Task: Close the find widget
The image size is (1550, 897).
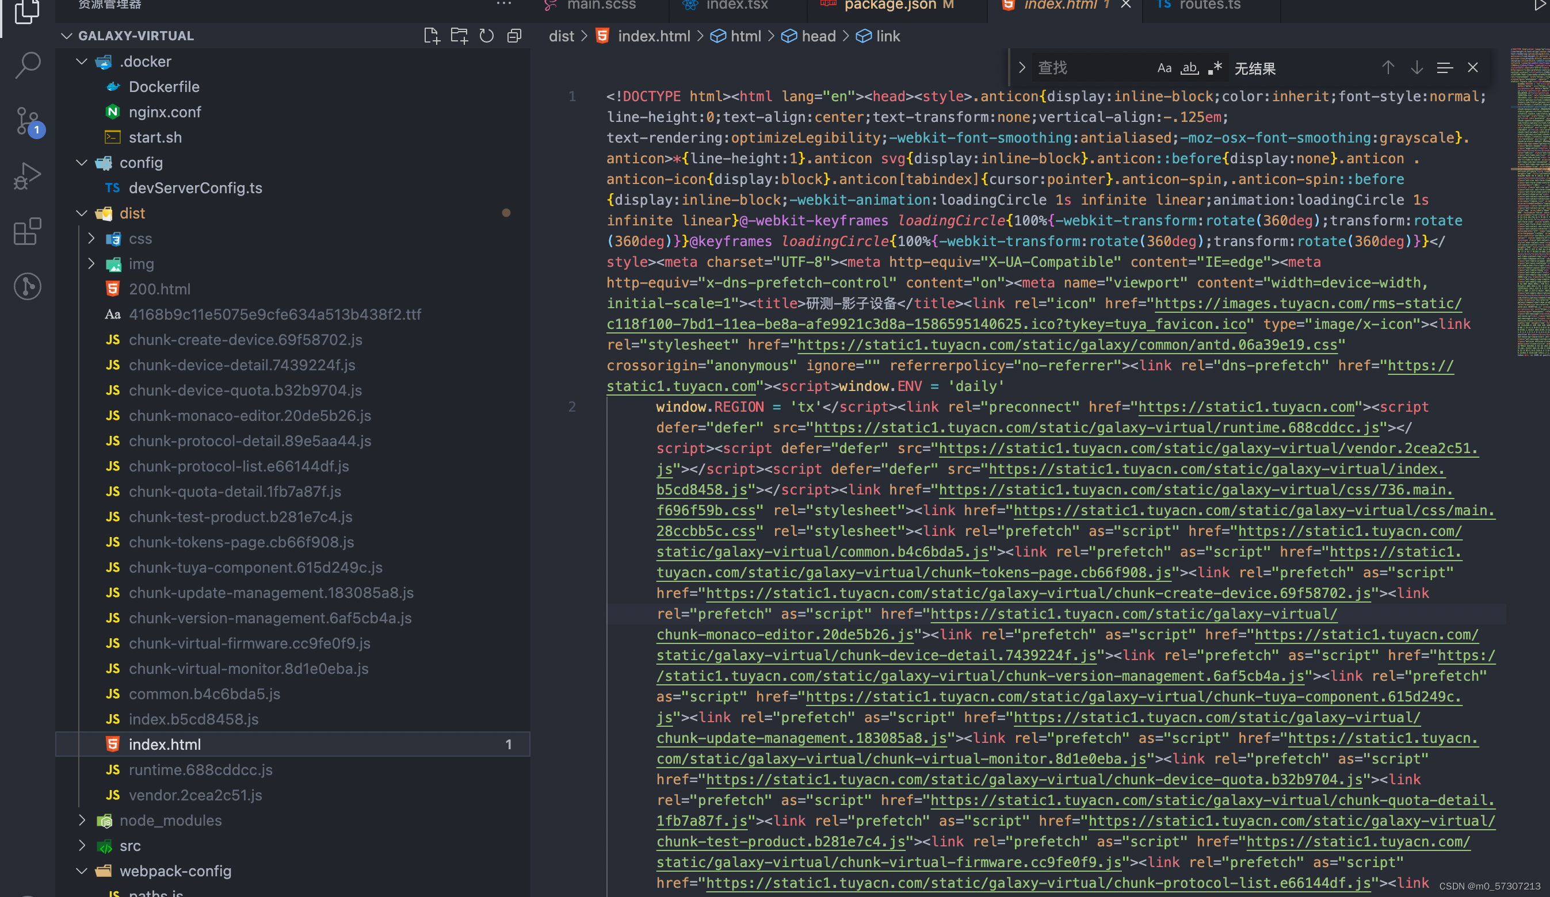Action: [1472, 68]
